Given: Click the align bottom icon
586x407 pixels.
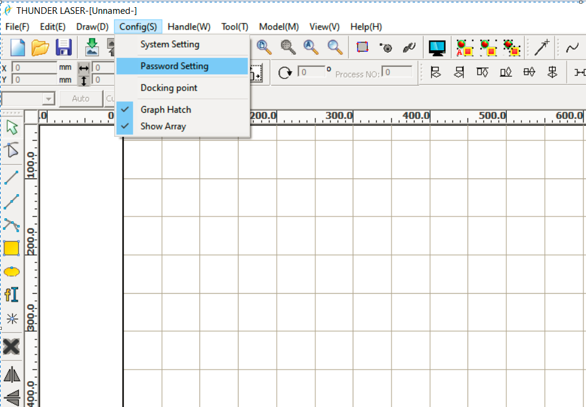Looking at the screenshot, I should click(x=506, y=72).
